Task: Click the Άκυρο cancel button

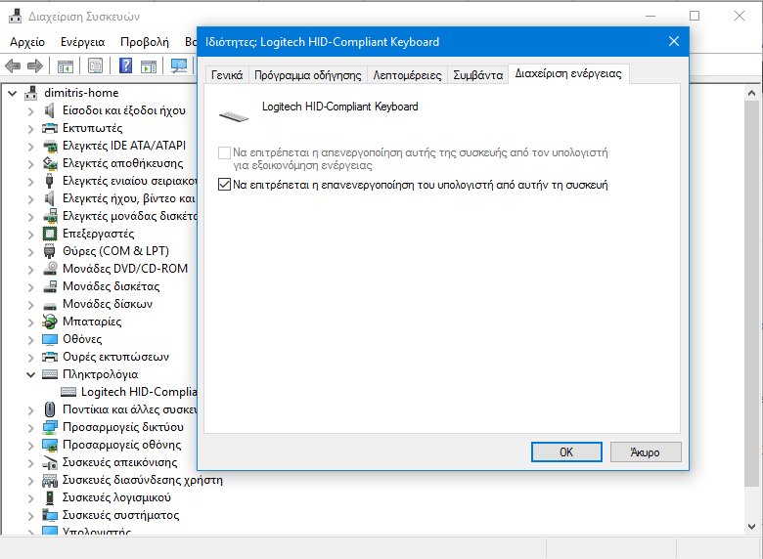Action: click(645, 452)
